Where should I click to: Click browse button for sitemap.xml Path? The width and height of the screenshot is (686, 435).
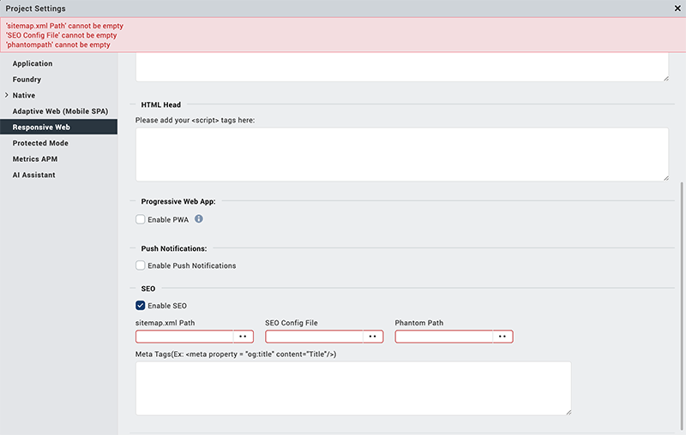point(243,337)
